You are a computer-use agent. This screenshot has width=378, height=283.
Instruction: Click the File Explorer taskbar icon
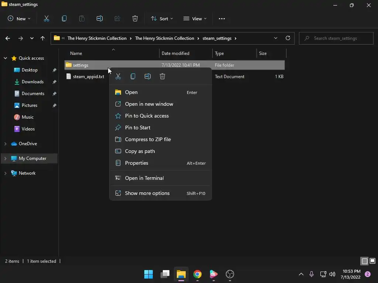click(181, 274)
